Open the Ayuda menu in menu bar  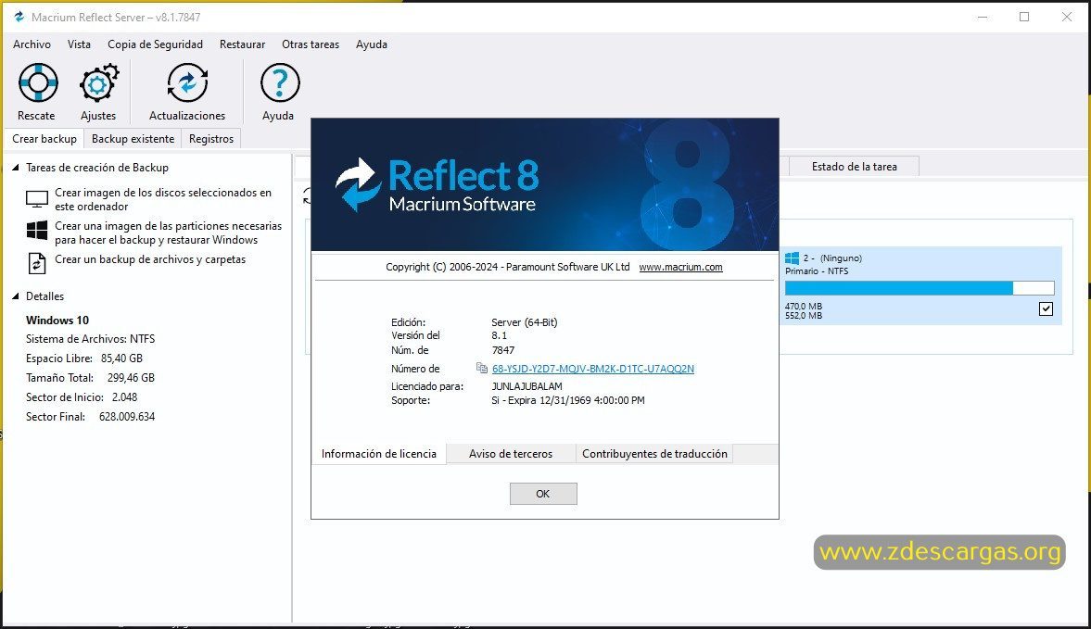click(x=372, y=44)
